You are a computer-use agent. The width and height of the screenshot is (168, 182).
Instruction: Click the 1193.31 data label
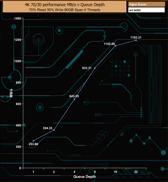click(x=136, y=37)
